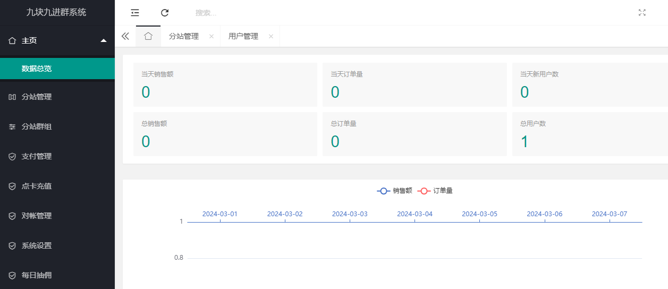The width and height of the screenshot is (668, 289).
Task: Expand the 对帐管理 sidebar menu
Action: [37, 216]
